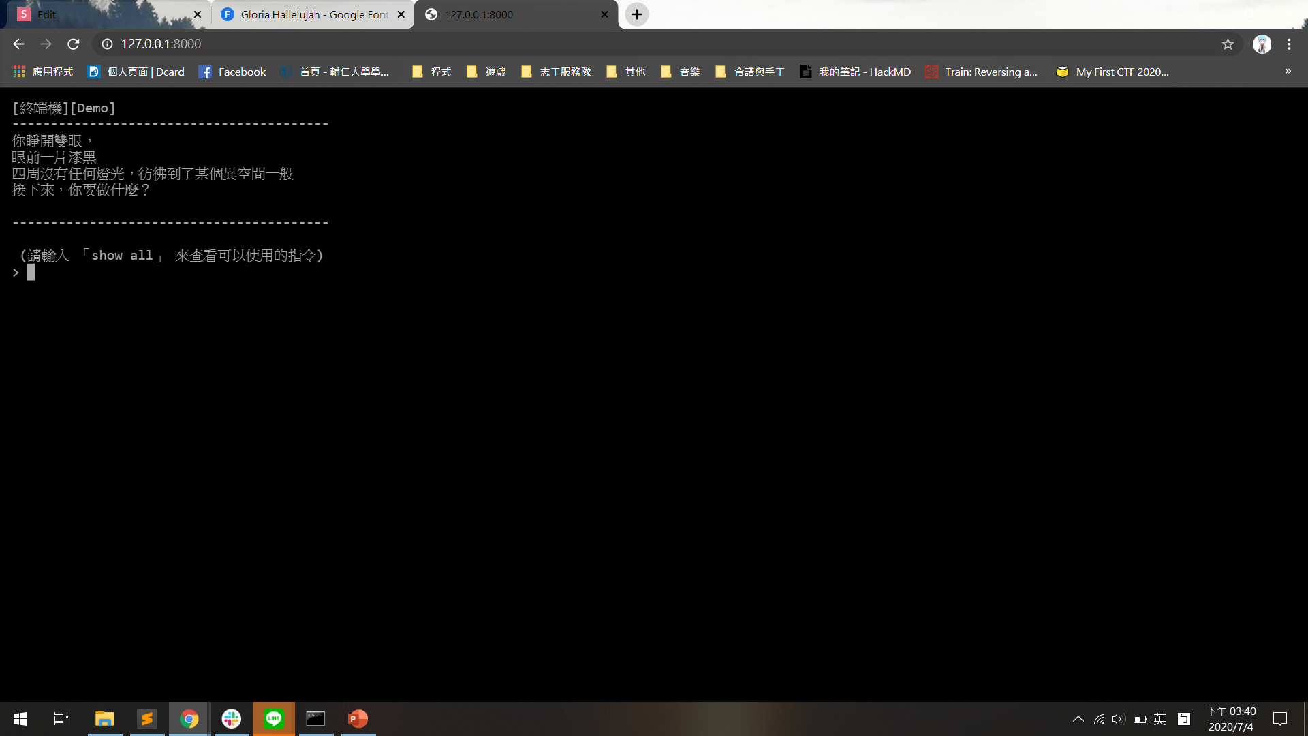
Task: Expand hidden bookmarks chevron
Action: click(1288, 72)
